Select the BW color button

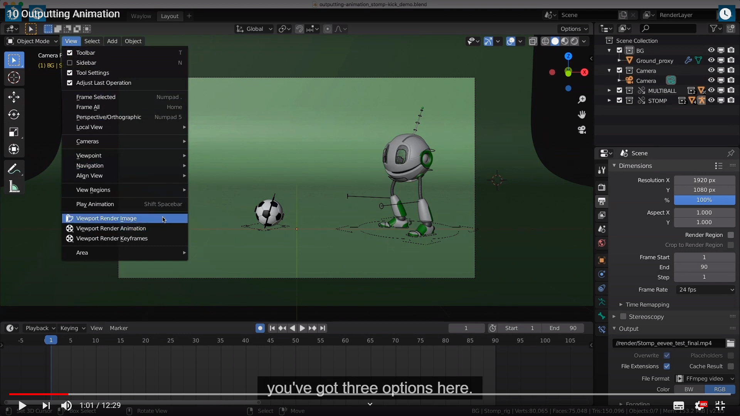click(x=689, y=389)
